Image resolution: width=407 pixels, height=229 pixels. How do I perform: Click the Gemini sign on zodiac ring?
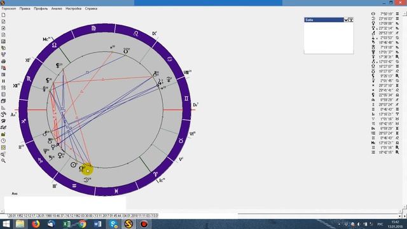[186, 99]
